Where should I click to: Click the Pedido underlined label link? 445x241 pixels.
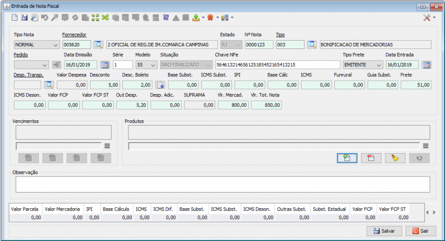pos(21,55)
